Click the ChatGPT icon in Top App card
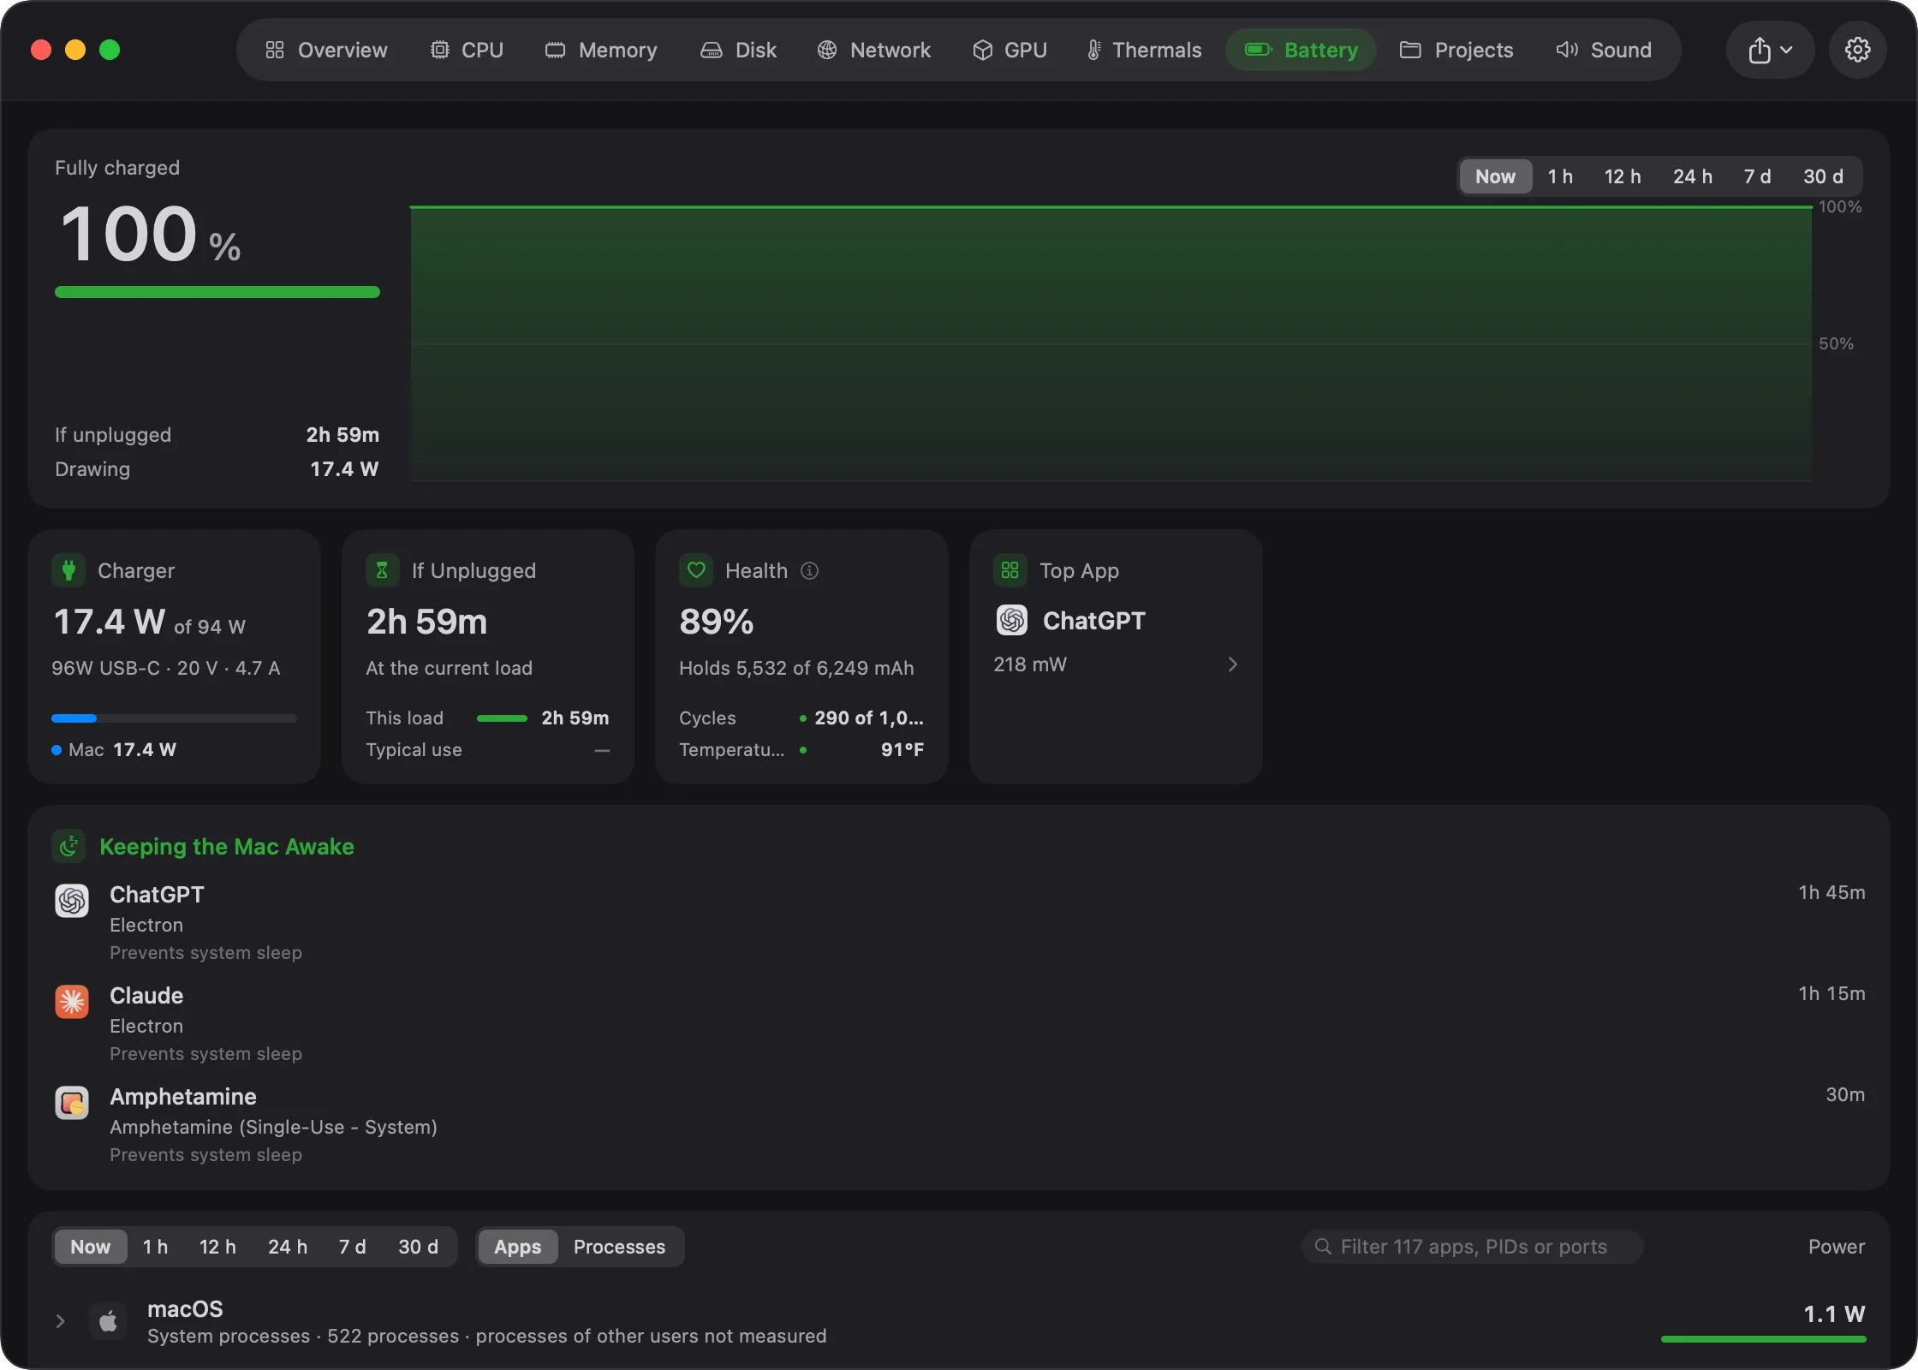Viewport: 1918px width, 1370px height. pyautogui.click(x=1012, y=620)
